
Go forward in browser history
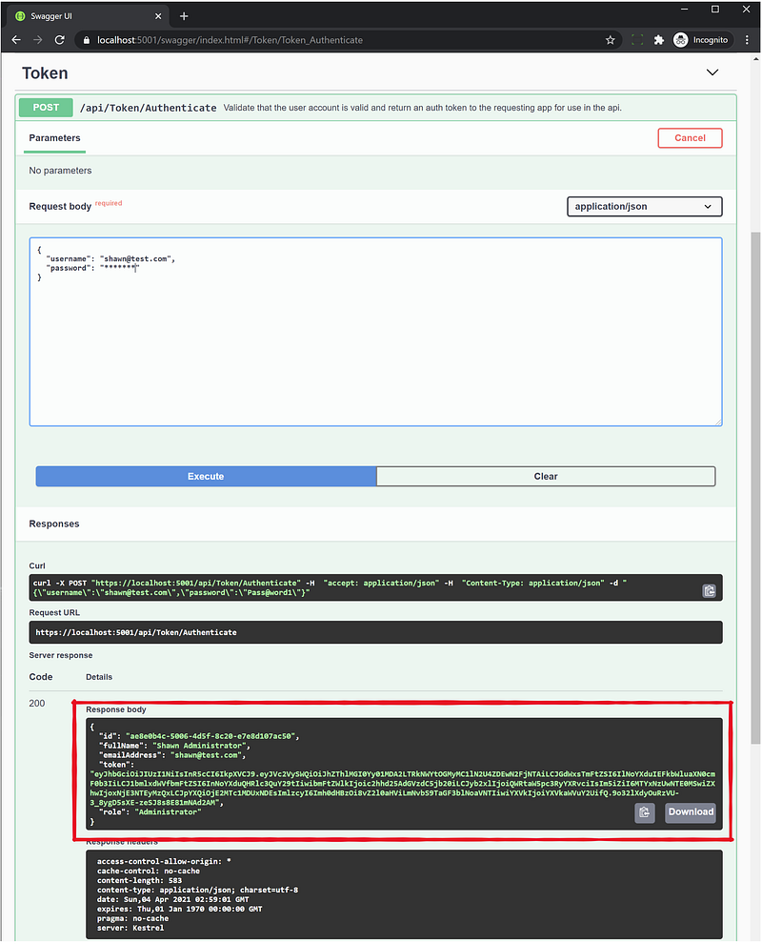pos(38,40)
